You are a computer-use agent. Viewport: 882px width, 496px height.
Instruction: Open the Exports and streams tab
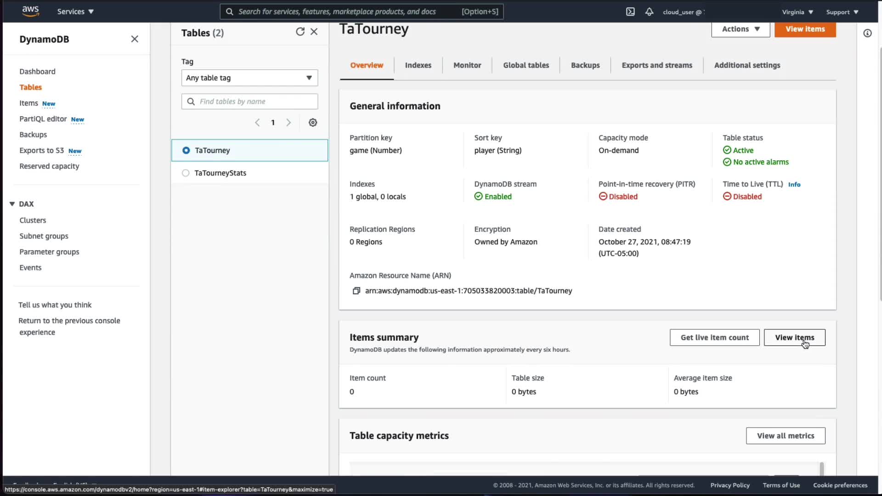[x=657, y=65]
